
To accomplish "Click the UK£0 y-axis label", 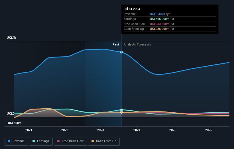I will tap(11, 113).
